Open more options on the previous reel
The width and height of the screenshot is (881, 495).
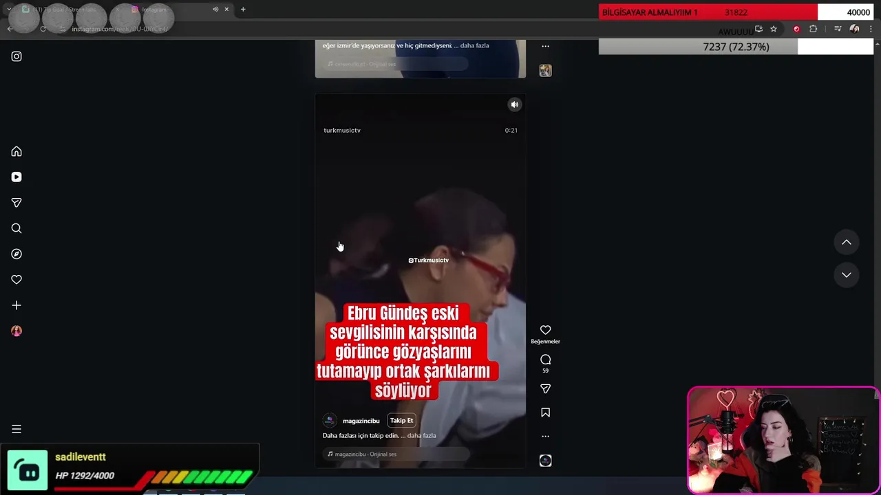click(x=545, y=46)
